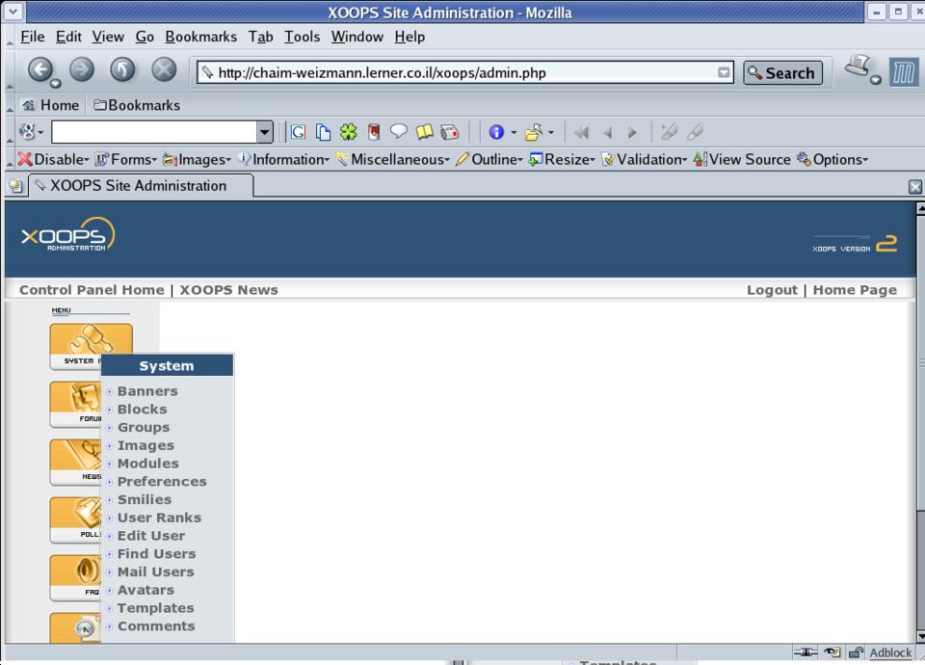The width and height of the screenshot is (925, 665).
Task: Reload the page with the Reload button
Action: [122, 70]
